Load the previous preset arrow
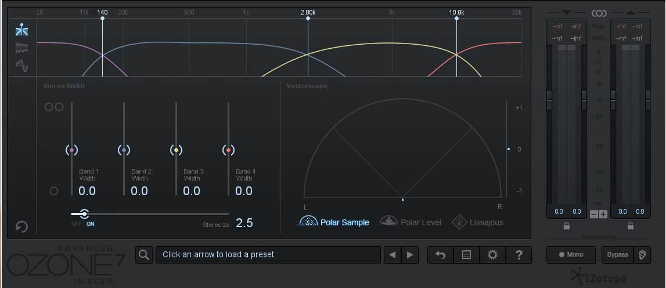The image size is (666, 288). [x=393, y=255]
